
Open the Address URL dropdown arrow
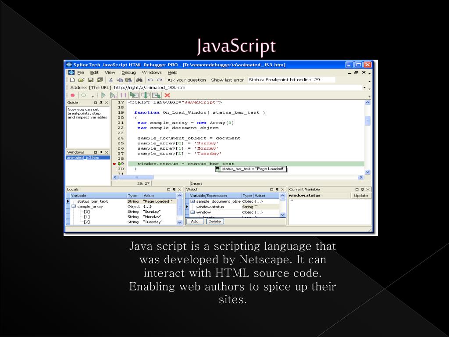[364, 88]
